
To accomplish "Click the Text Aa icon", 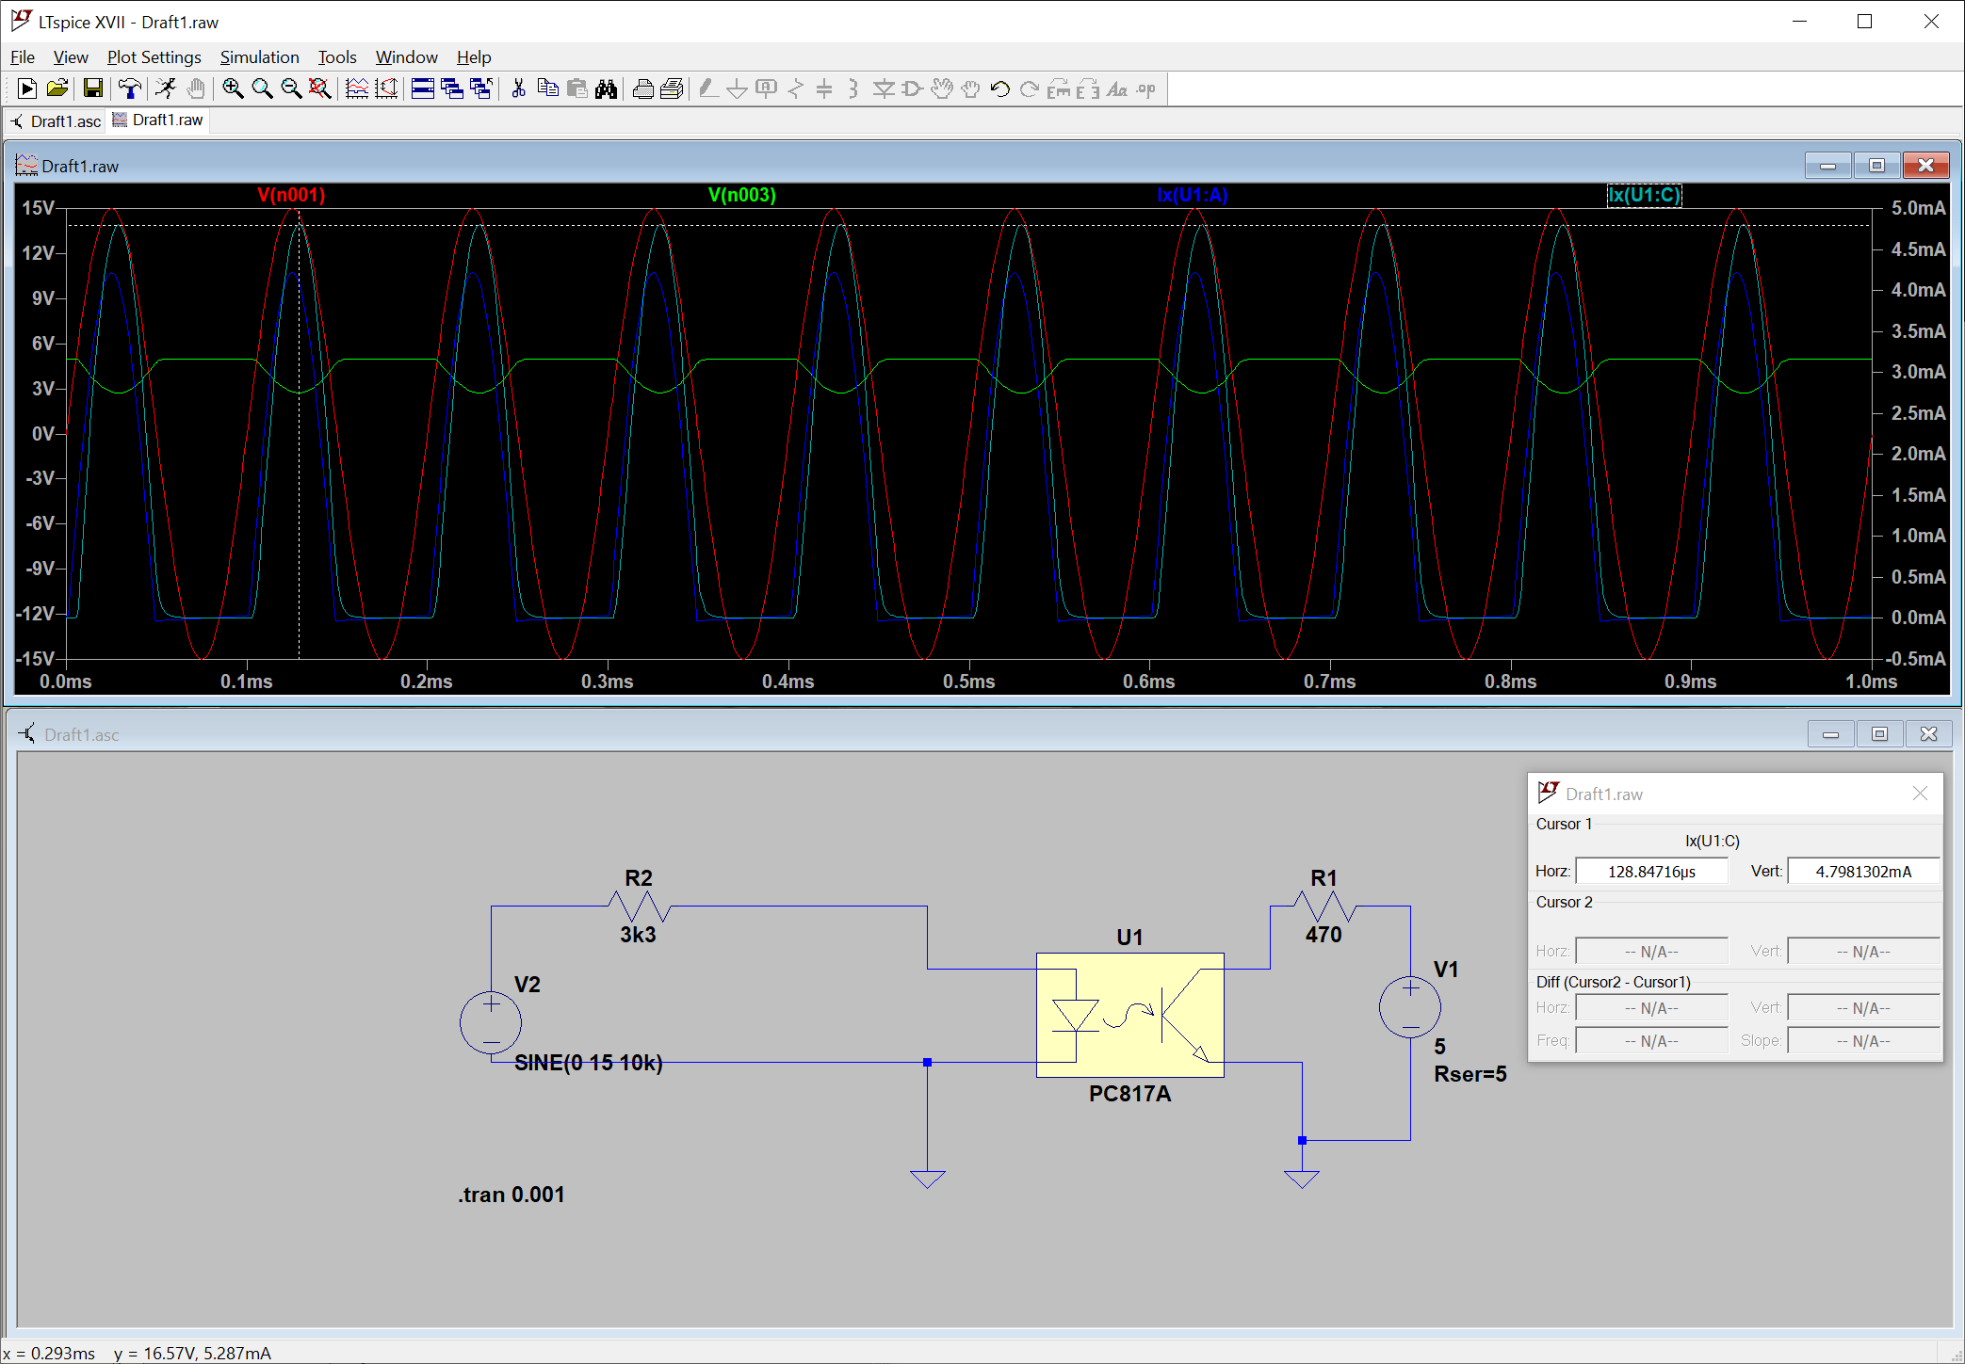I will coord(1117,88).
